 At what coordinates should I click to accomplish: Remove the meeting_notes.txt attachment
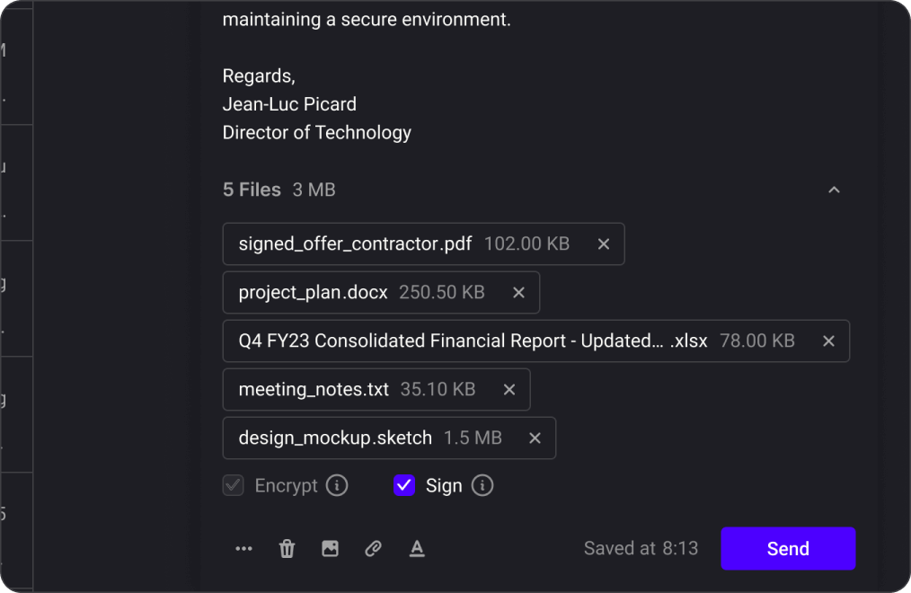509,389
